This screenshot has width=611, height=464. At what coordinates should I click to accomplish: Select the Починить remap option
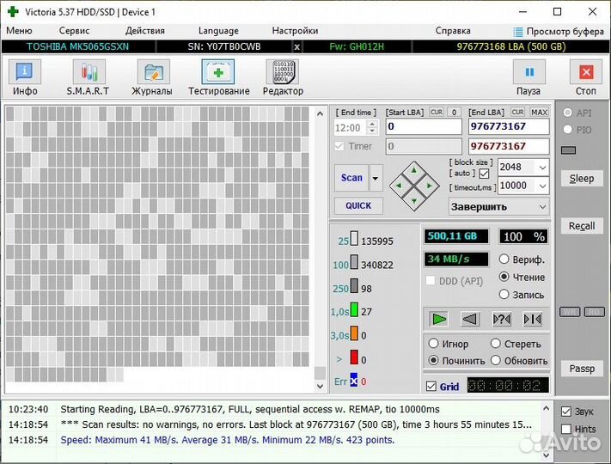(x=433, y=360)
